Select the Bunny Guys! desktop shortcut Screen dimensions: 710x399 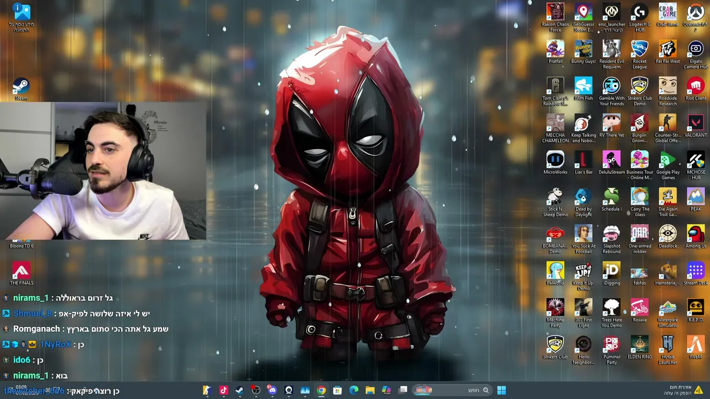point(583,52)
